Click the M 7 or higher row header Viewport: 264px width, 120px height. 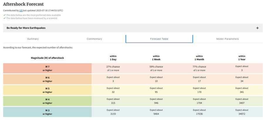tap(47, 68)
